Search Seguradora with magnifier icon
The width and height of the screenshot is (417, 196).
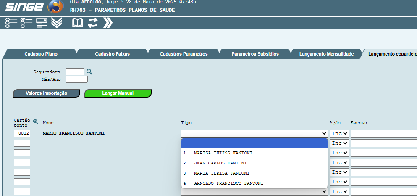[x=89, y=72]
